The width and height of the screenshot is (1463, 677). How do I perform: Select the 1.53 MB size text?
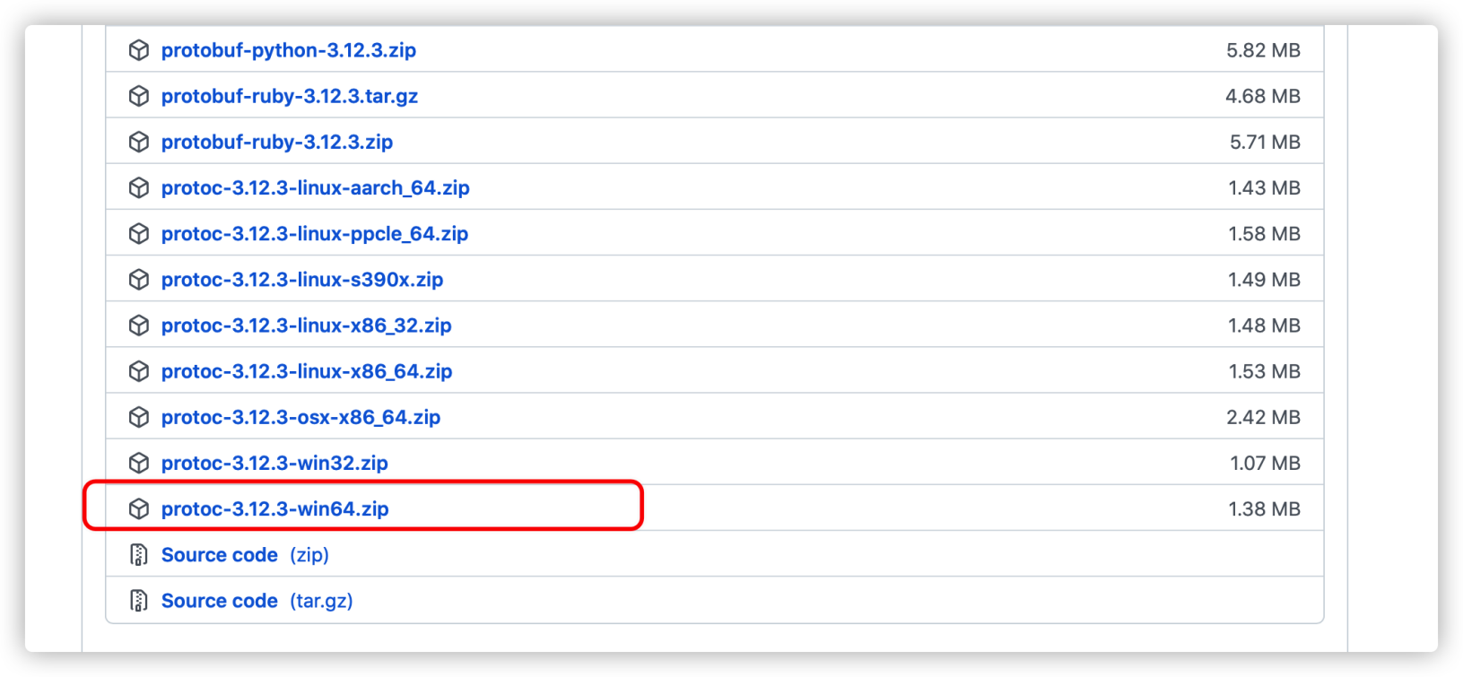point(1264,370)
